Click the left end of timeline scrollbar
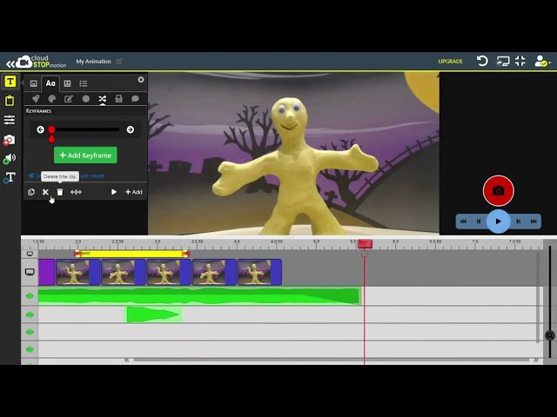557x417 pixels. 127,360
